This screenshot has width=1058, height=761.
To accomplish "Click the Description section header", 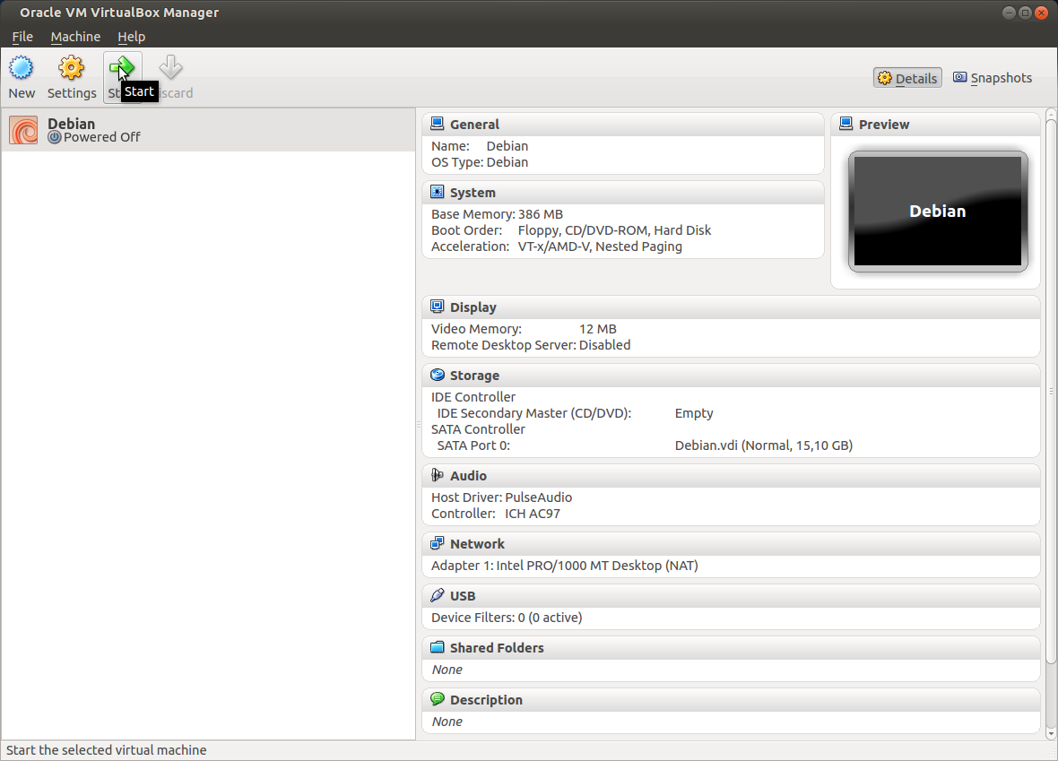I will tap(486, 699).
